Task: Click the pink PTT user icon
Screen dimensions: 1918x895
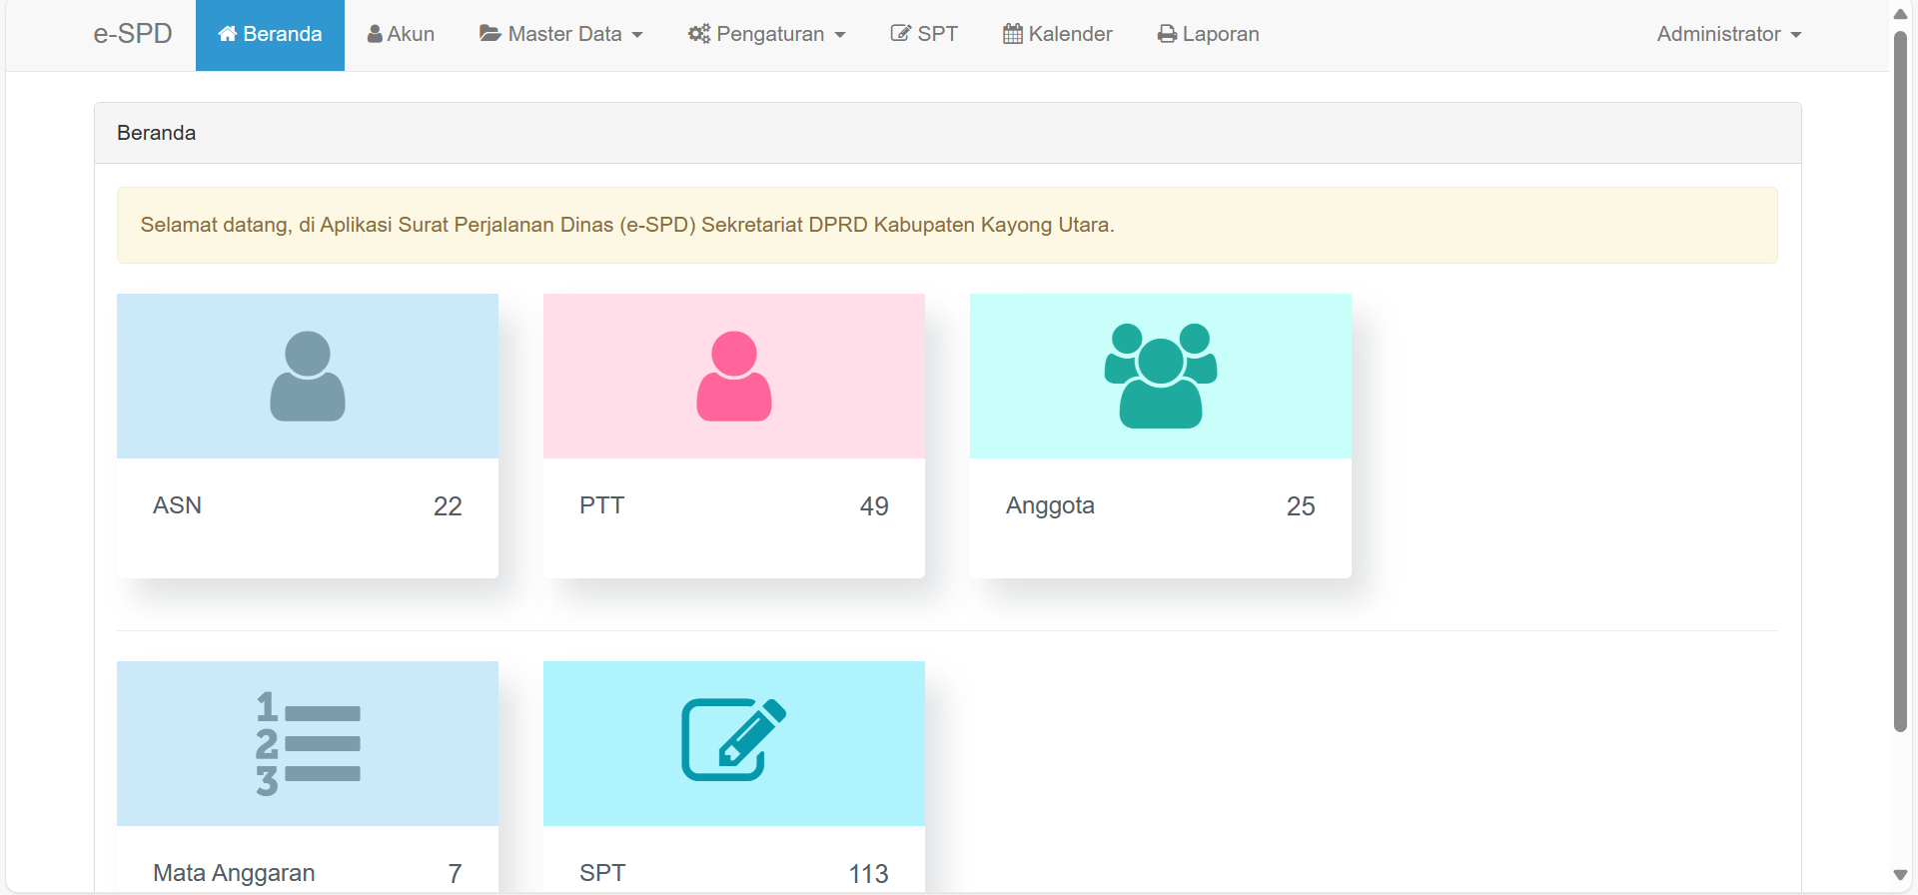Action: click(734, 376)
